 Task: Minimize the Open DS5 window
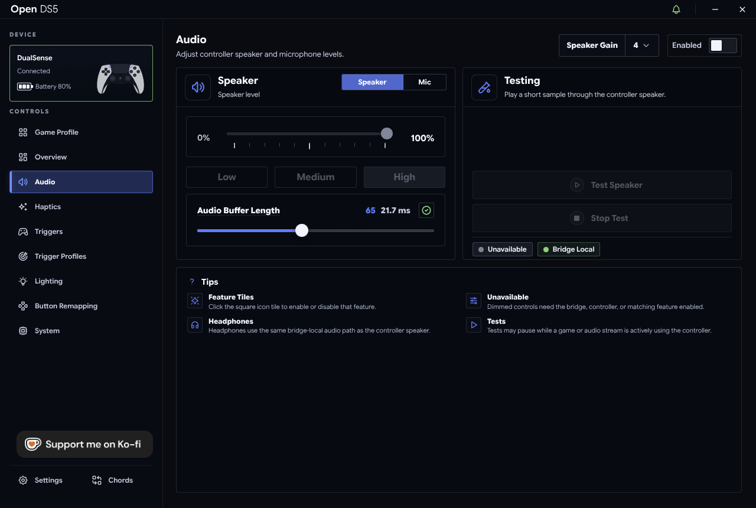(715, 9)
